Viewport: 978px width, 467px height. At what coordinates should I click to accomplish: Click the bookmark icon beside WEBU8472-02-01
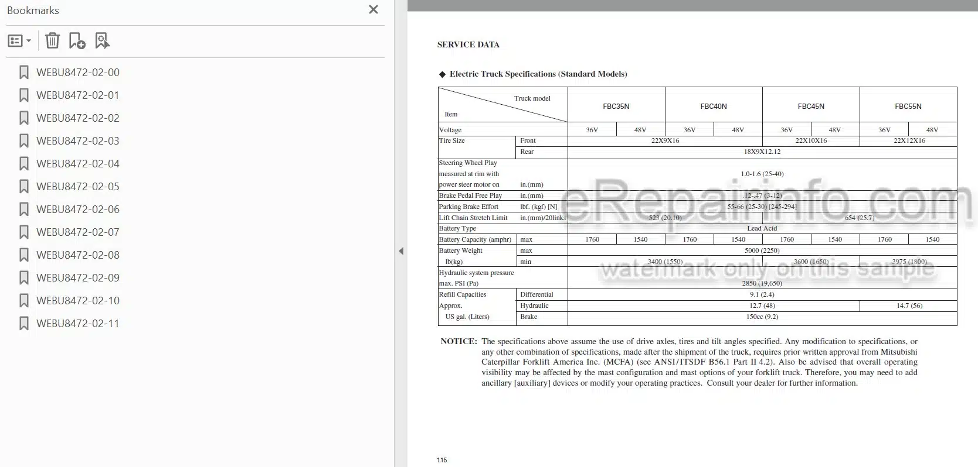(24, 95)
